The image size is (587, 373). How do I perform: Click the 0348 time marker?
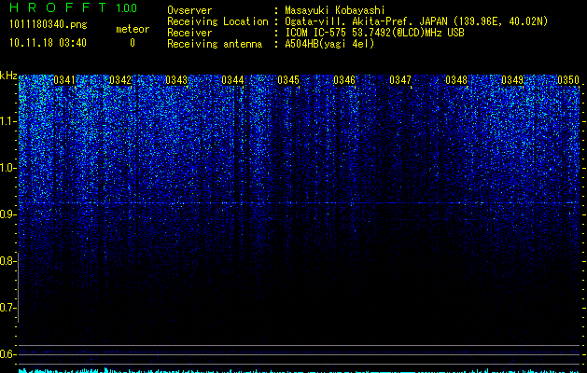click(x=456, y=80)
